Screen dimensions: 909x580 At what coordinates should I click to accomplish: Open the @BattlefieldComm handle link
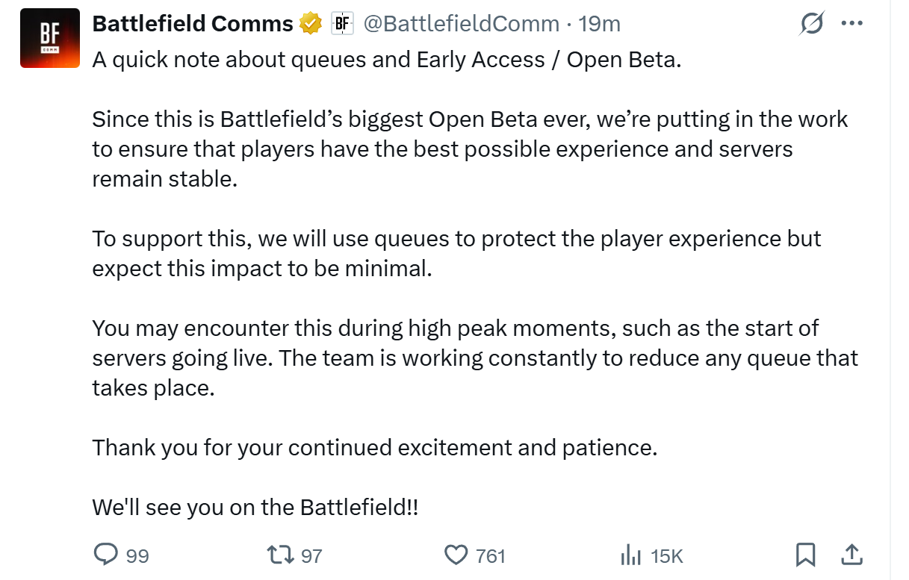(461, 24)
